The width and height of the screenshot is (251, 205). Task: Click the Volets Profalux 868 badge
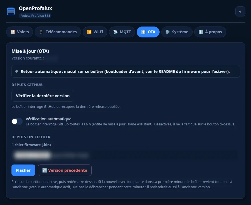tap(35, 16)
